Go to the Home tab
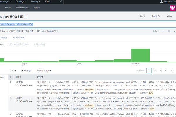This screenshot has width=176, height=117. (37, 8)
